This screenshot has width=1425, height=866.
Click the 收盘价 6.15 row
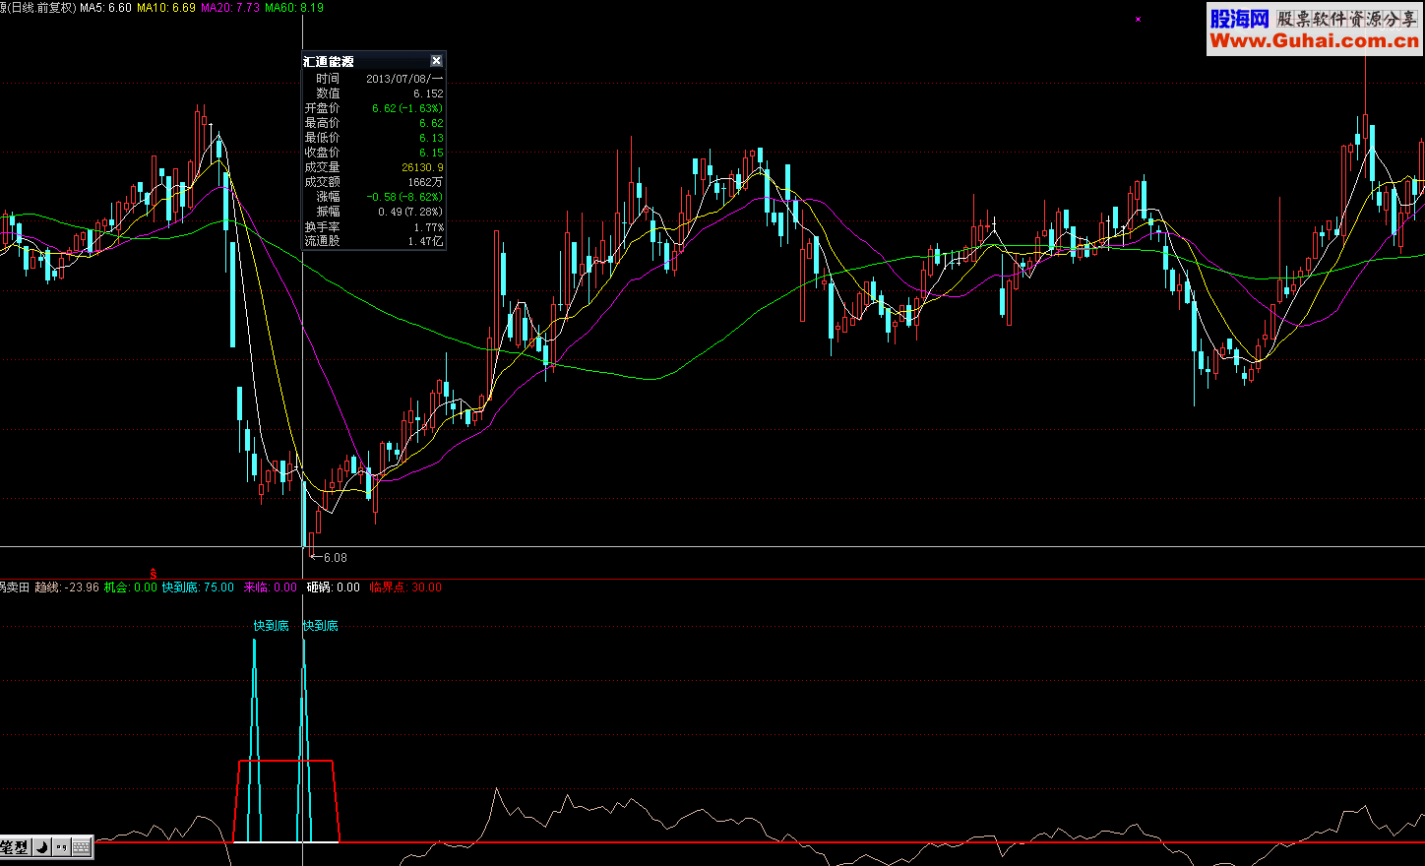point(374,153)
